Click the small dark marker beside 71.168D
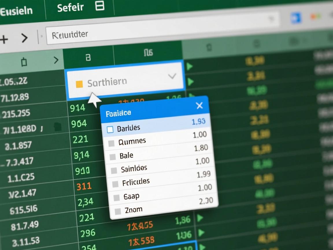 [x=58, y=126]
